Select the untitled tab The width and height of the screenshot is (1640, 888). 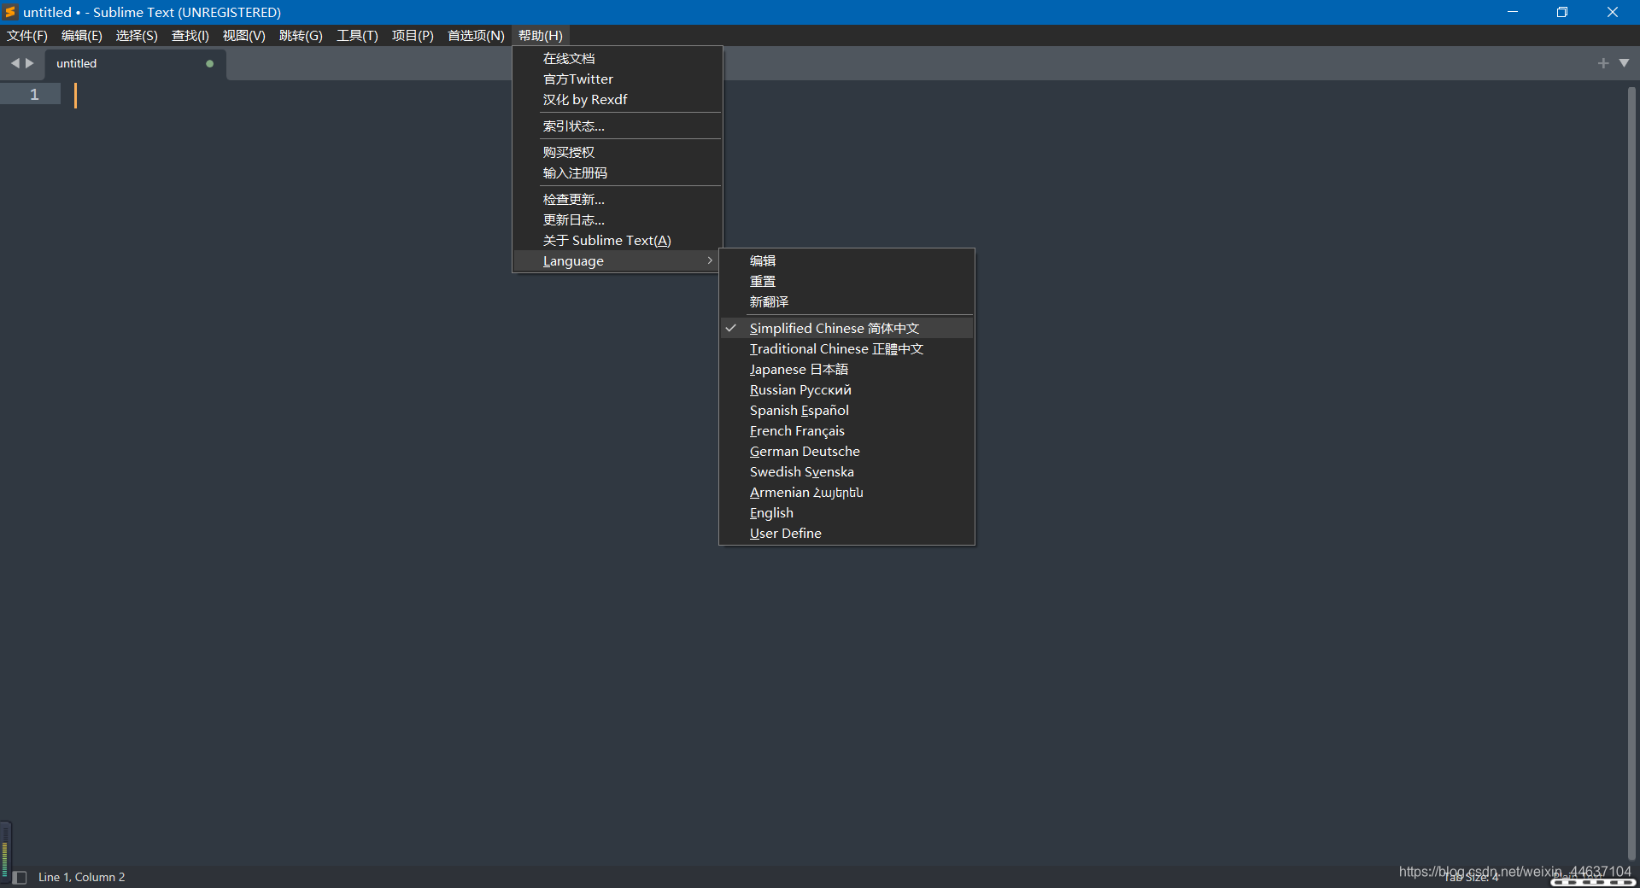point(136,64)
